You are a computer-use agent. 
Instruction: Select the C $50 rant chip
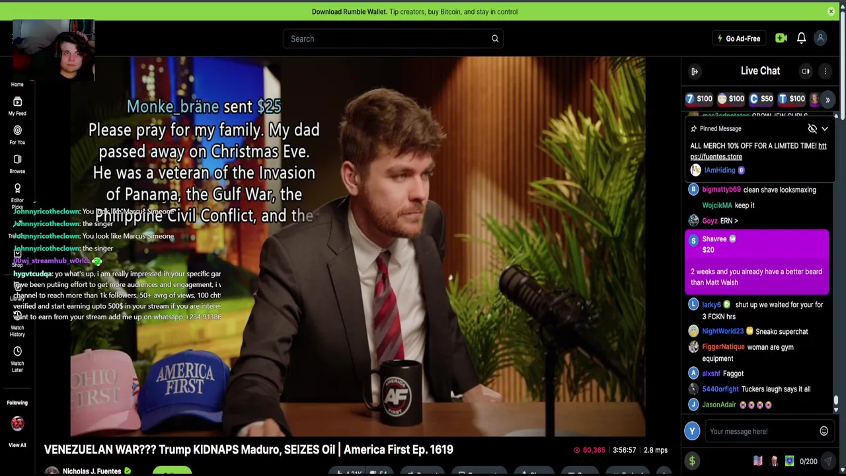(x=761, y=99)
